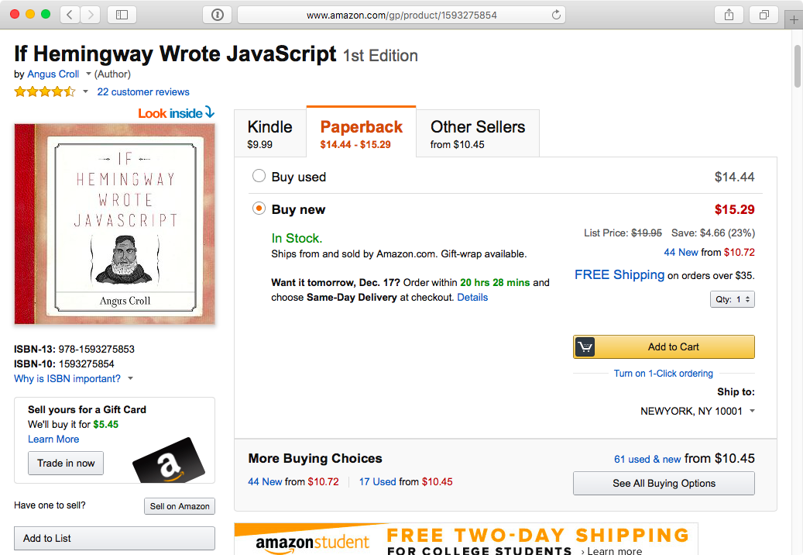
Task: Click the star rating icons
Action: (45, 91)
